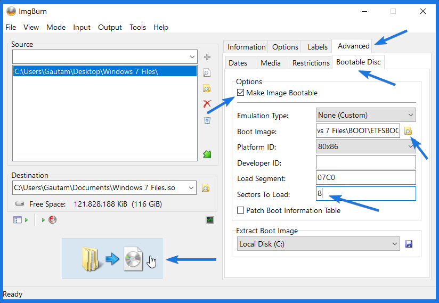The image size is (439, 303).
Task: Open the Restrictions sub-tab
Action: click(x=311, y=63)
